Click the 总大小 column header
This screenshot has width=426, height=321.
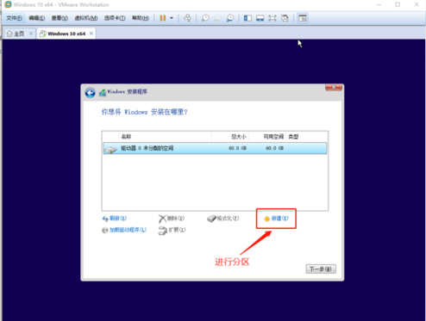(x=230, y=137)
